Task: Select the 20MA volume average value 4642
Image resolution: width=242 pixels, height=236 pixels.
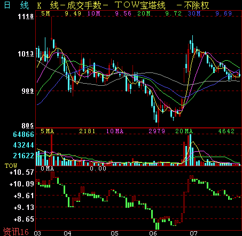Action: pos(227,131)
